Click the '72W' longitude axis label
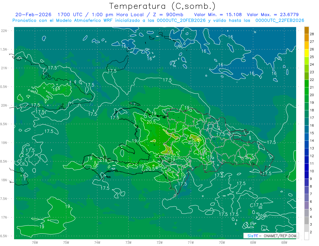Screen dimensions: 319x246 159,242
